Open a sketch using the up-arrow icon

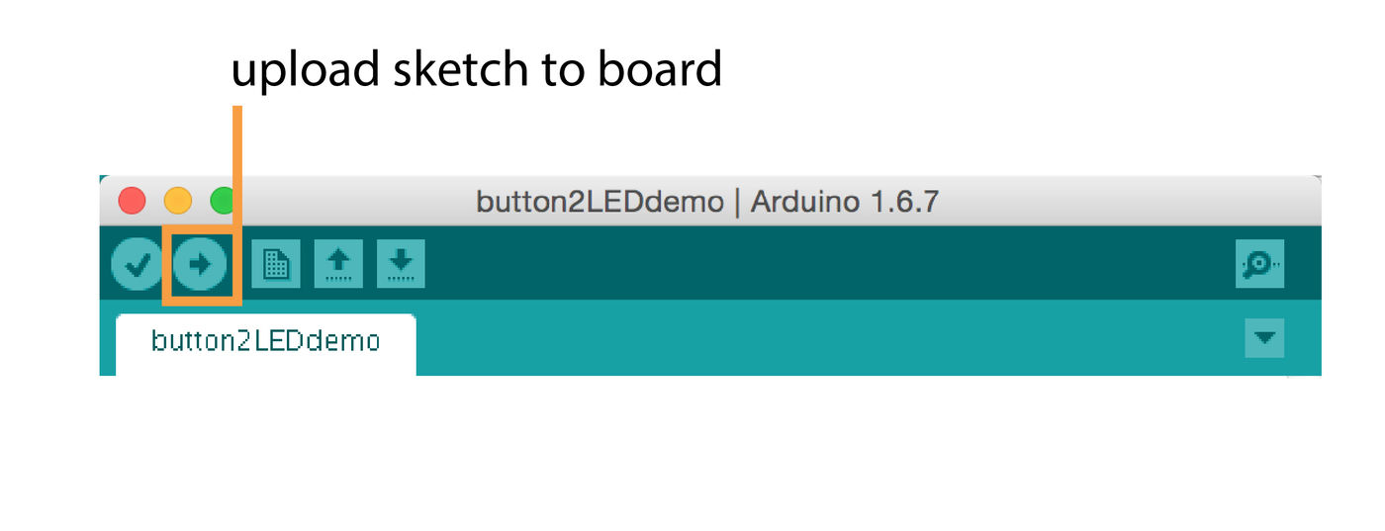coord(338,264)
